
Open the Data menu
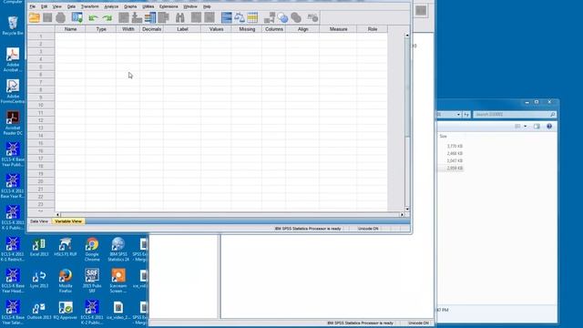[71, 6]
